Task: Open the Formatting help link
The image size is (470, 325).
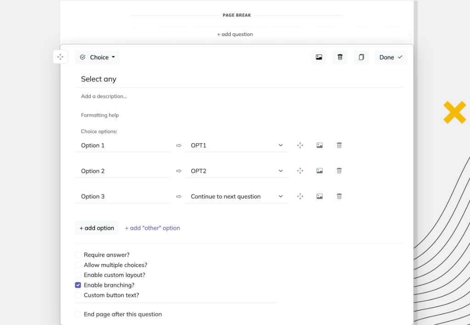Action: click(x=100, y=115)
